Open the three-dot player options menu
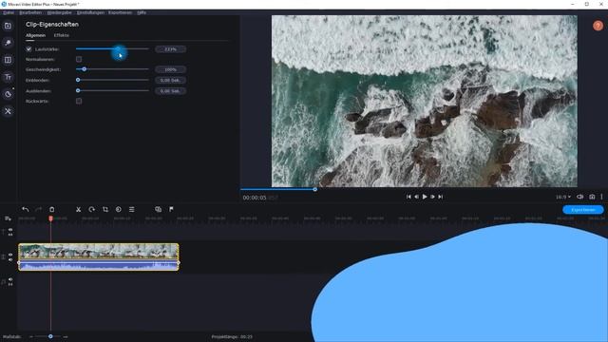608x342 pixels. point(601,197)
